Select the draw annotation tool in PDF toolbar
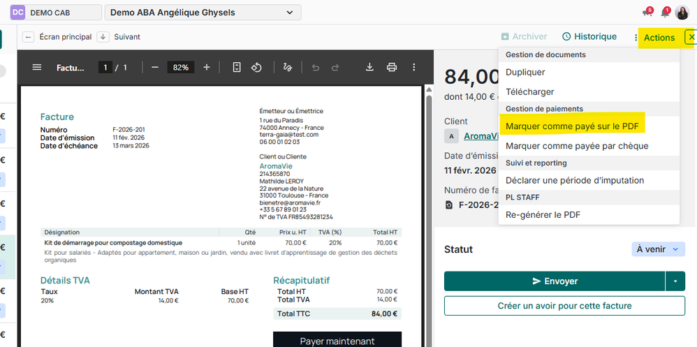Screen dimensions: 697x347 tap(287, 68)
